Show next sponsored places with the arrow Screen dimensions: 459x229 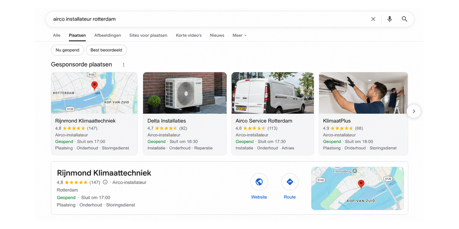413,111
